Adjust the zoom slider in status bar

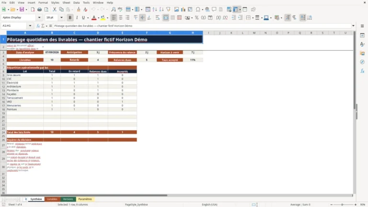(343, 205)
